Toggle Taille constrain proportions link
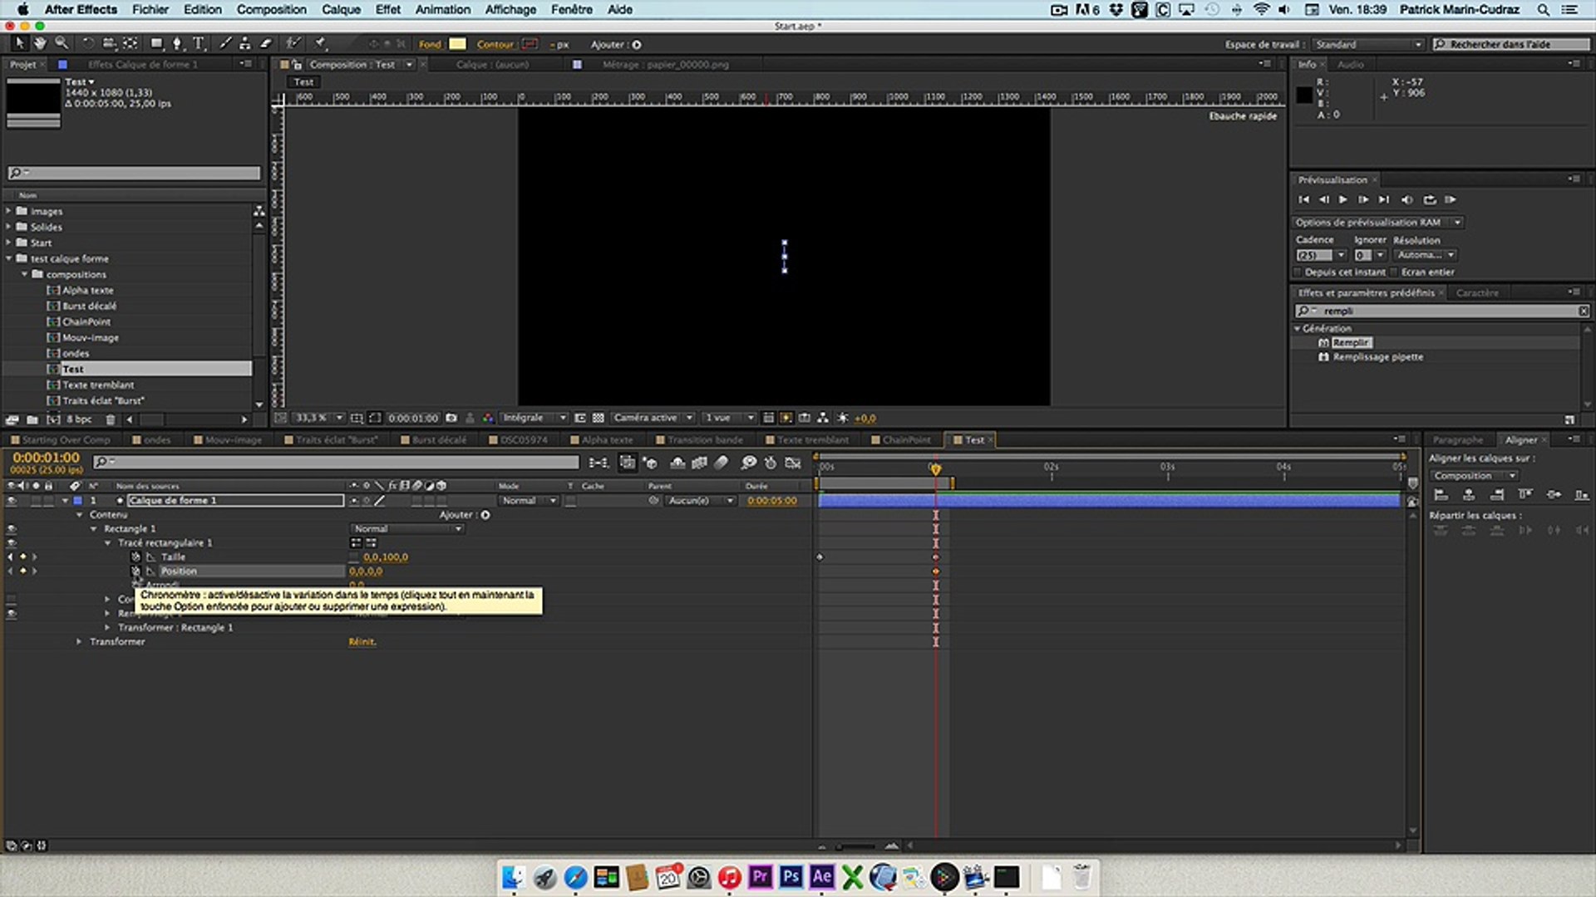 click(355, 557)
